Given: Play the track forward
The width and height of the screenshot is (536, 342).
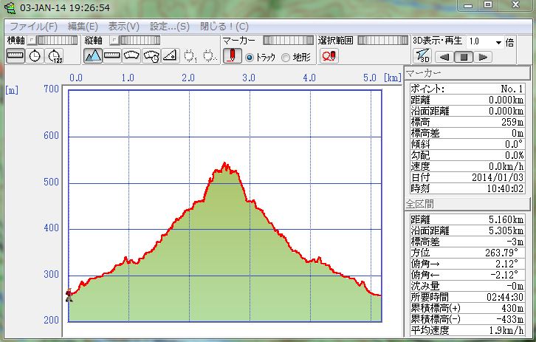Looking at the screenshot, I should (483, 57).
